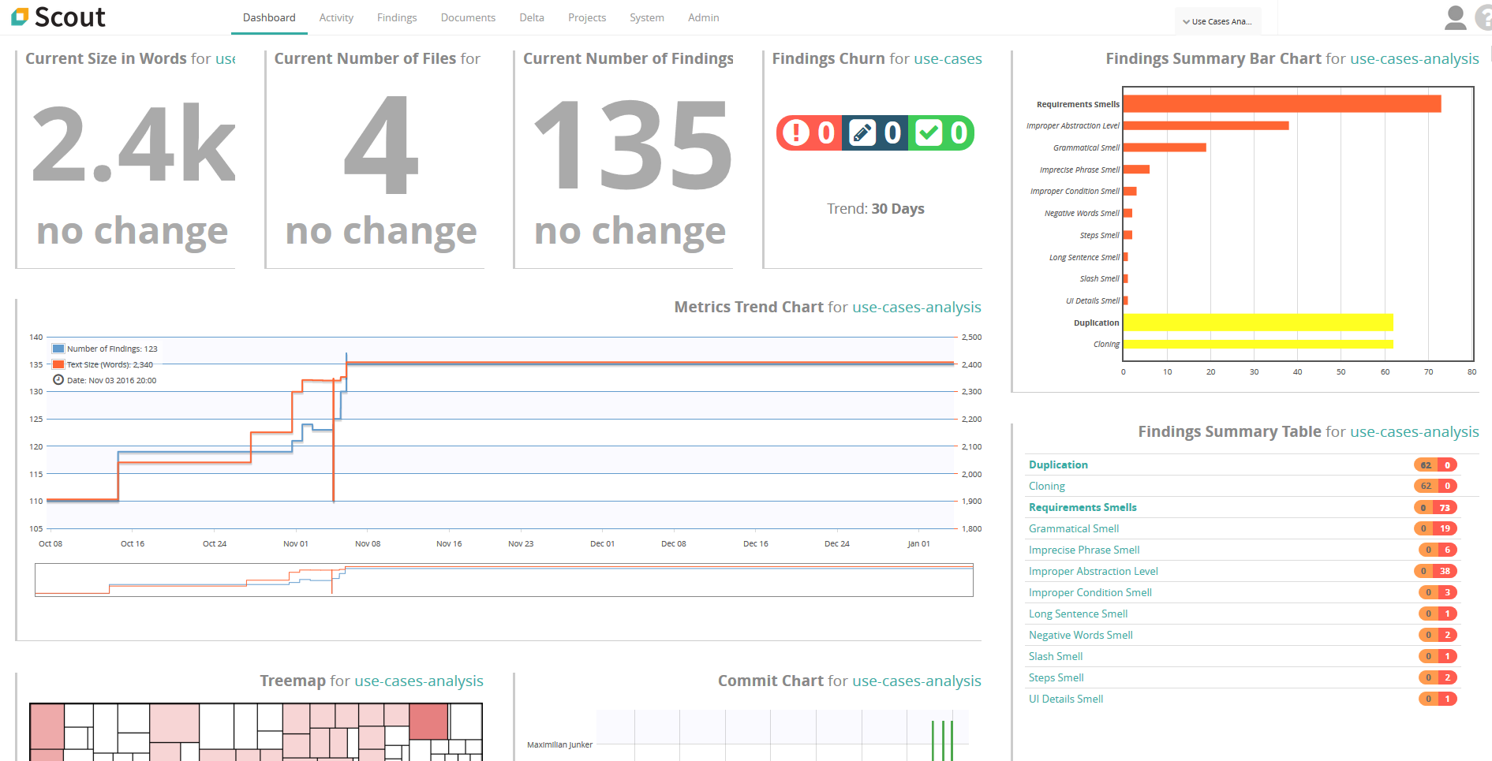
Task: Open the user profile icon
Action: [x=1455, y=17]
